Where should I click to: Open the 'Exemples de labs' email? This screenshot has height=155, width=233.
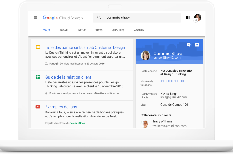pos(61,107)
